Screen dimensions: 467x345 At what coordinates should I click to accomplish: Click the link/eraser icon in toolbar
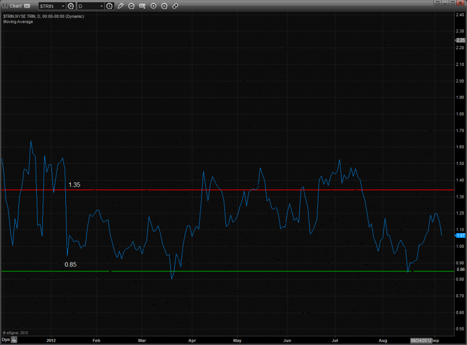point(175,6)
